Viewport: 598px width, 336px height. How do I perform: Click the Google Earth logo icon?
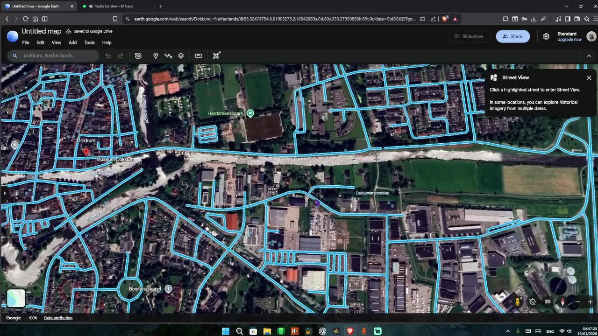click(13, 36)
